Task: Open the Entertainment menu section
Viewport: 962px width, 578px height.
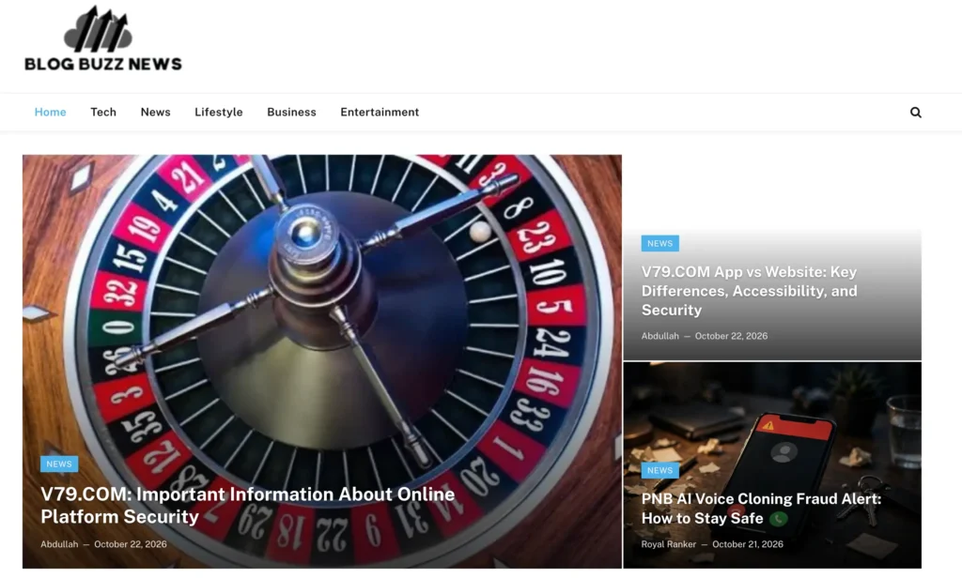Action: [380, 113]
